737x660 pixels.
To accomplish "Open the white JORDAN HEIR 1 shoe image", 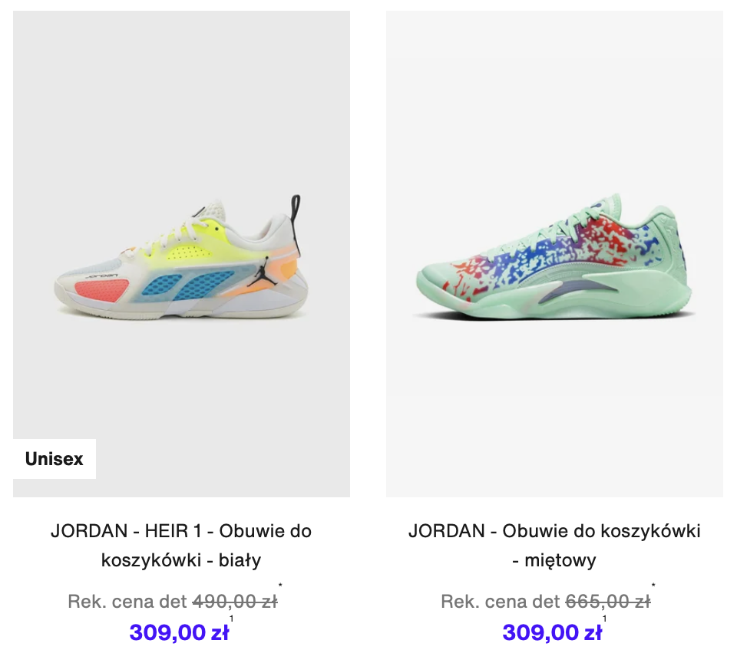I will [x=181, y=254].
